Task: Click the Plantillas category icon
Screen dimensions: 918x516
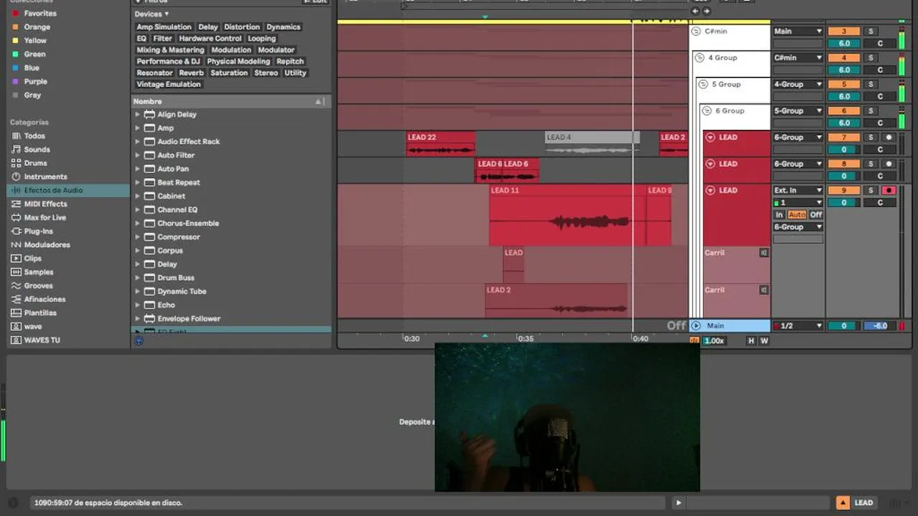Action: pyautogui.click(x=16, y=312)
